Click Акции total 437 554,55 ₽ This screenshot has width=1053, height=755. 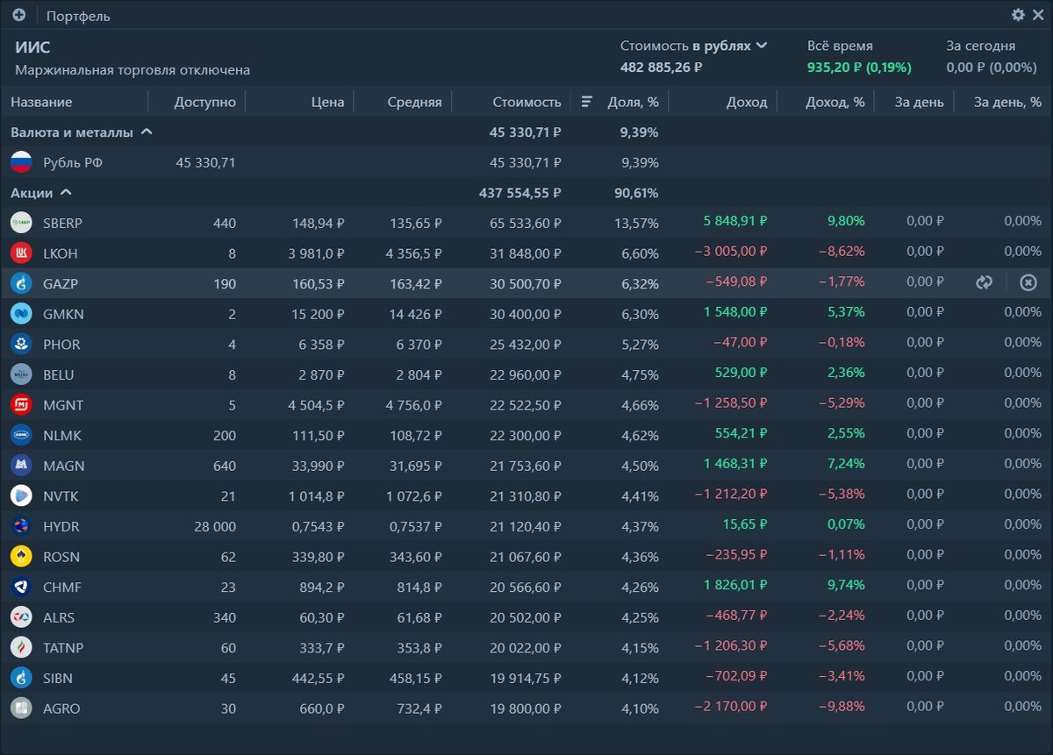click(x=520, y=193)
